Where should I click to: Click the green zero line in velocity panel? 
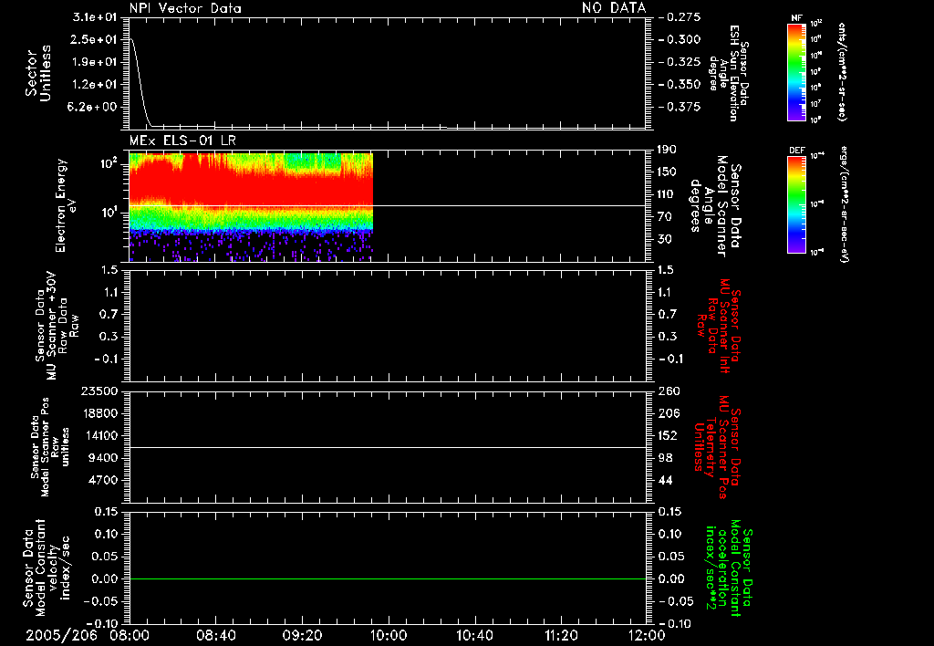point(388,578)
